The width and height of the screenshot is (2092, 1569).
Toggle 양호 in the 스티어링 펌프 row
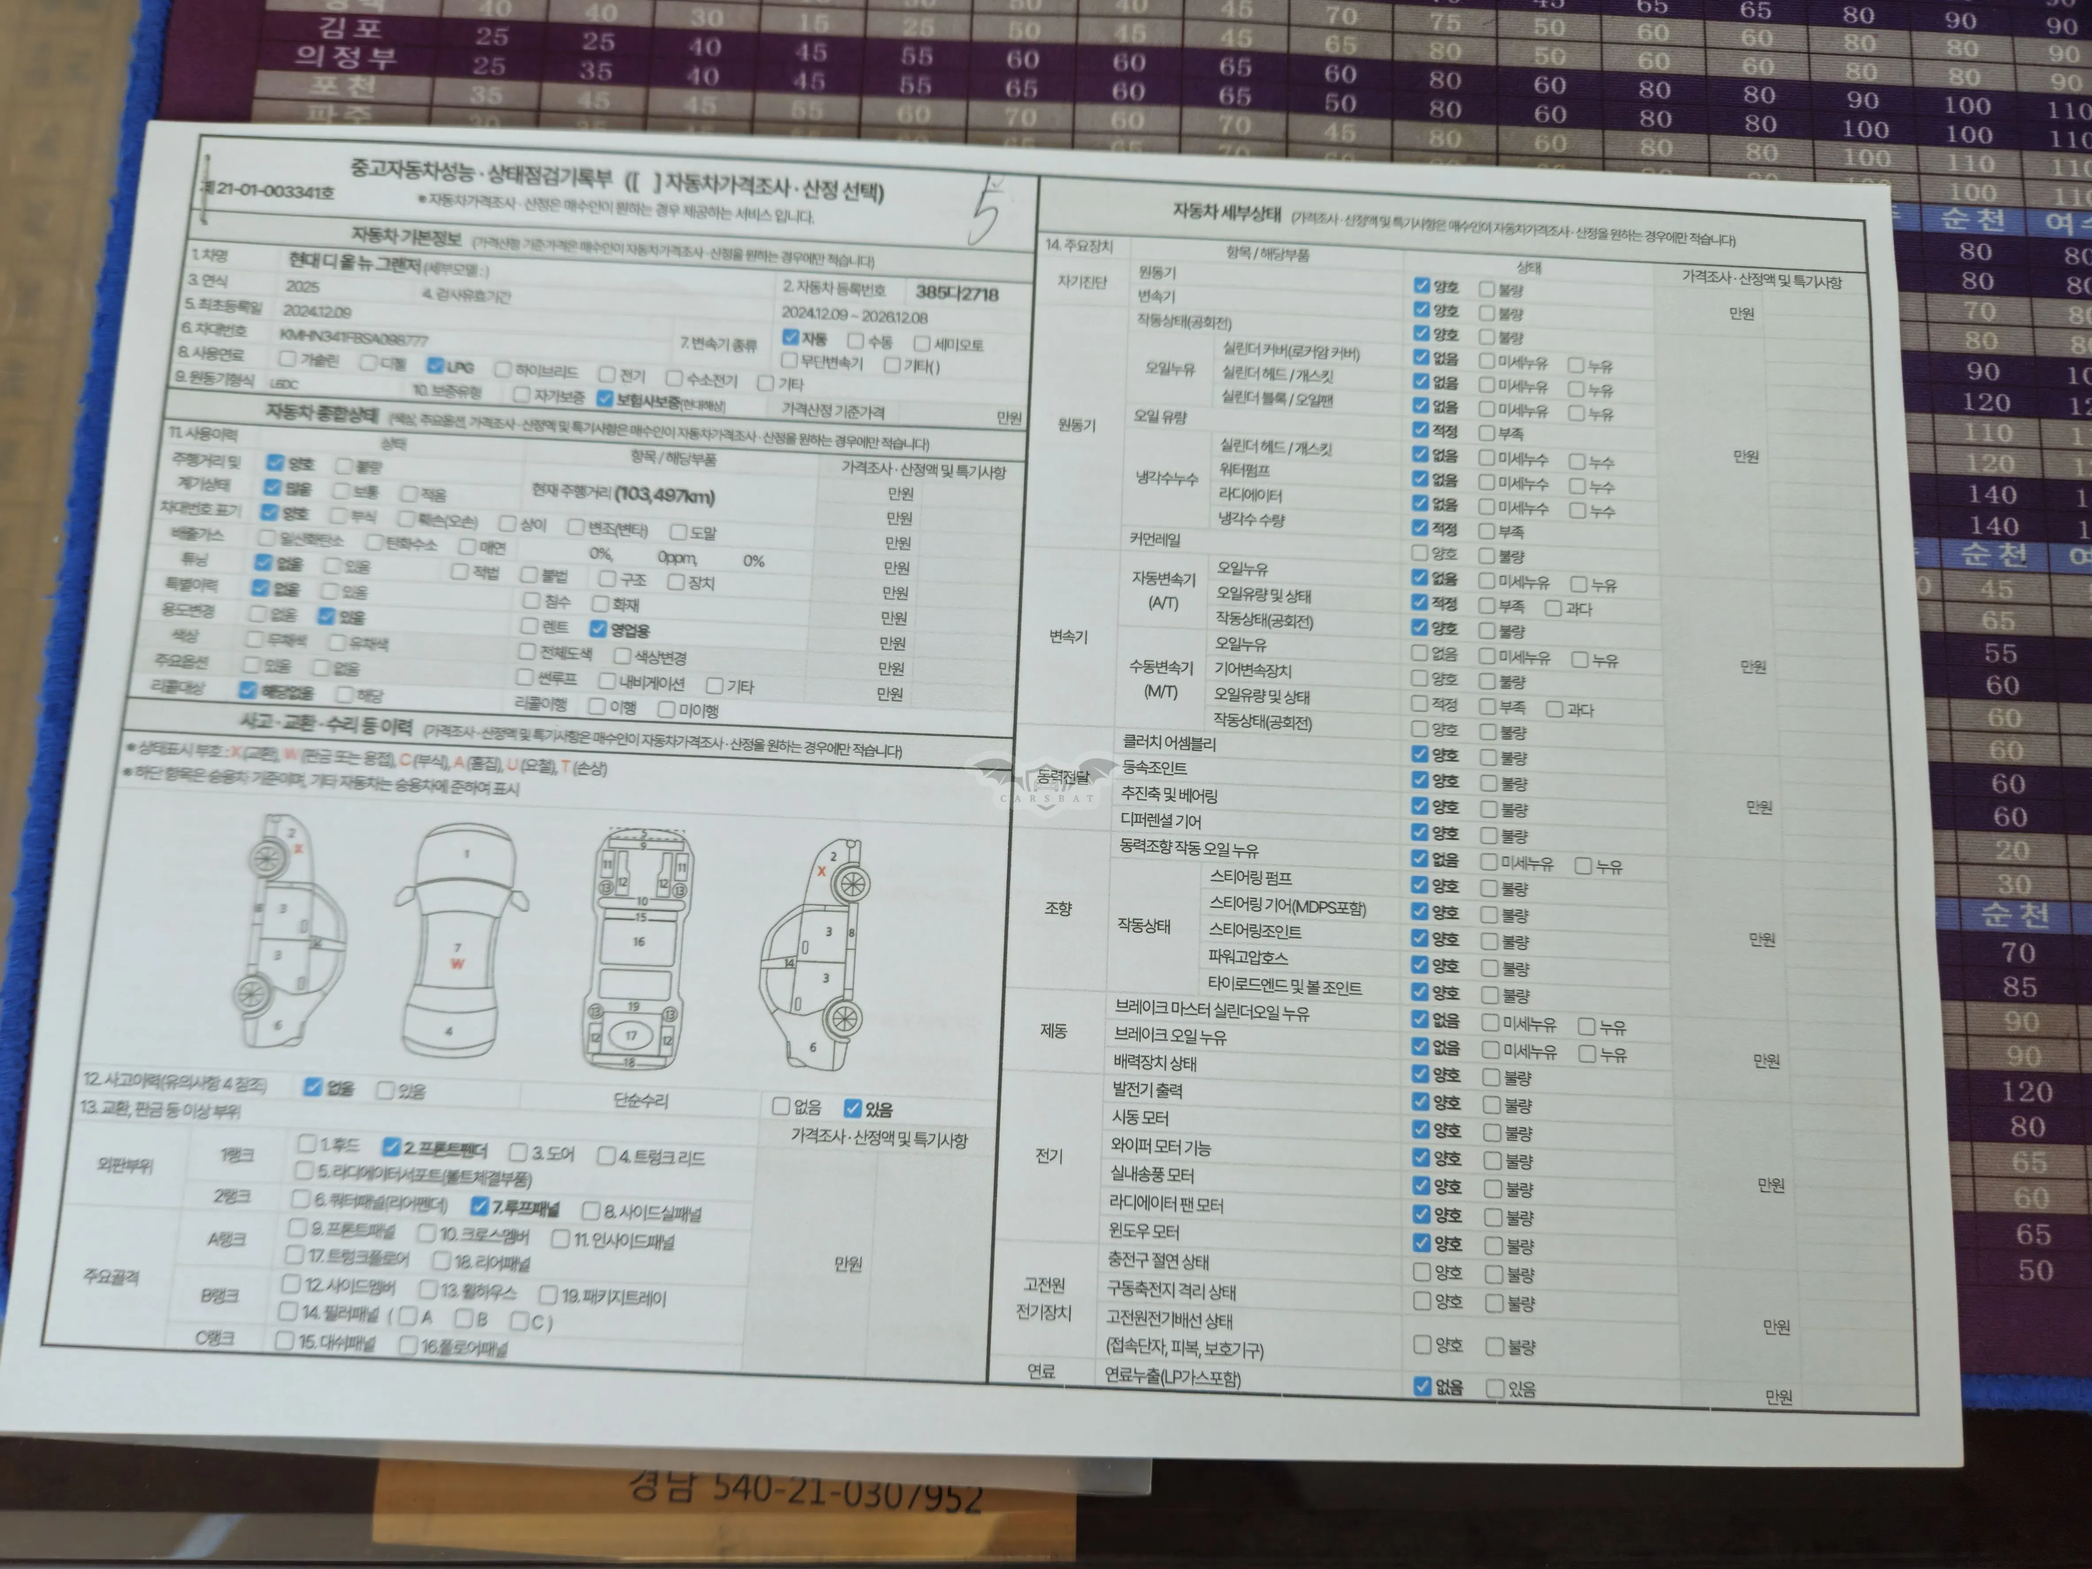(1420, 885)
